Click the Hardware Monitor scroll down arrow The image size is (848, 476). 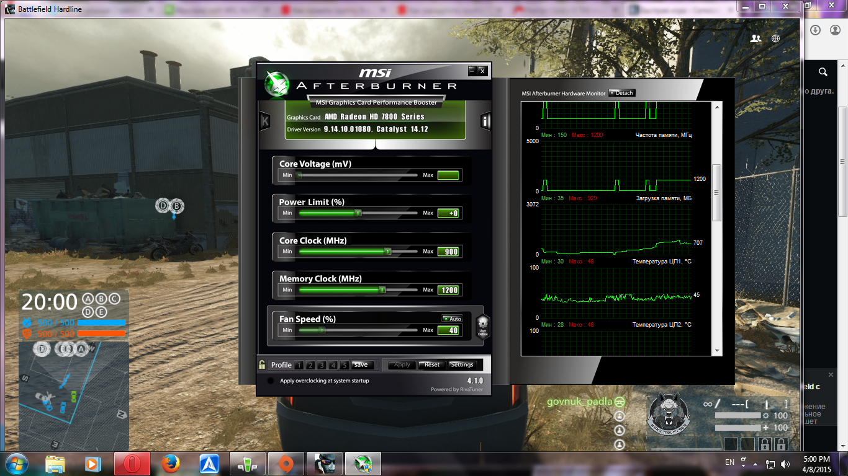[x=717, y=351]
